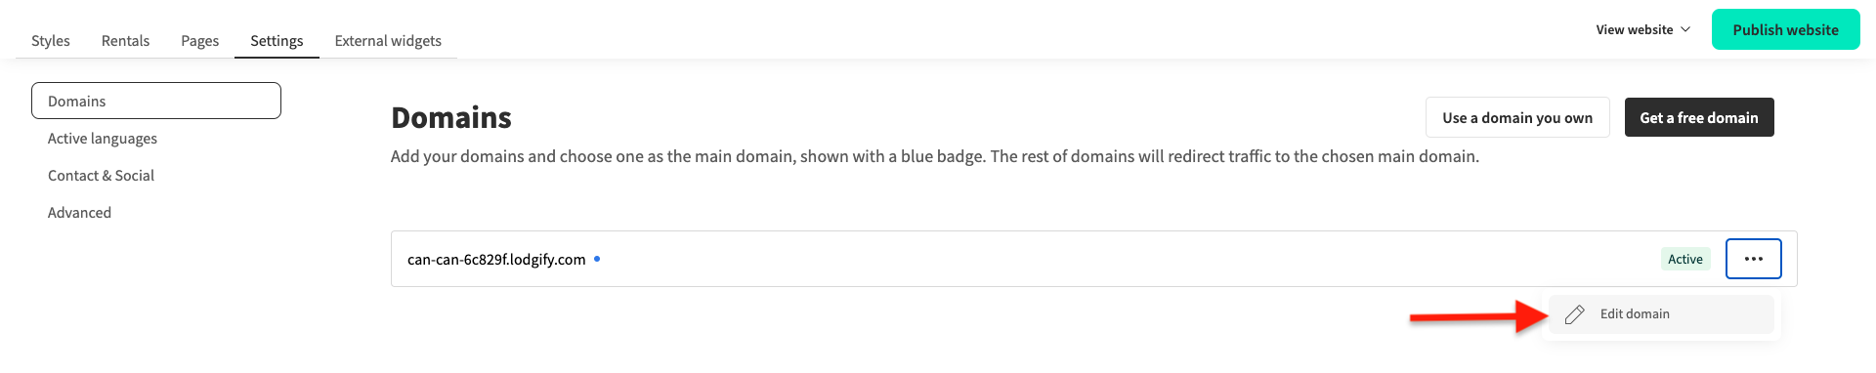Open the External widgets tab
This screenshot has width=1876, height=373.
pos(388,40)
